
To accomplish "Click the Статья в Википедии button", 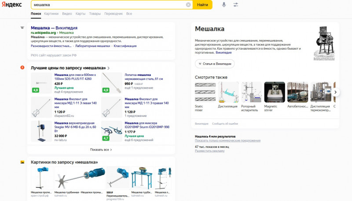I will tap(215, 64).
